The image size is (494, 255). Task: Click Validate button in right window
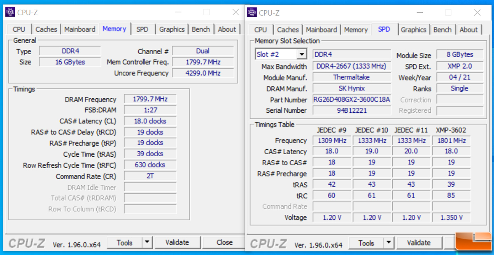(x=419, y=243)
